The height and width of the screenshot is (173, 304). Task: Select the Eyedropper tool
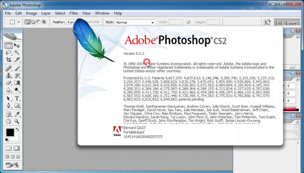click(x=17, y=114)
